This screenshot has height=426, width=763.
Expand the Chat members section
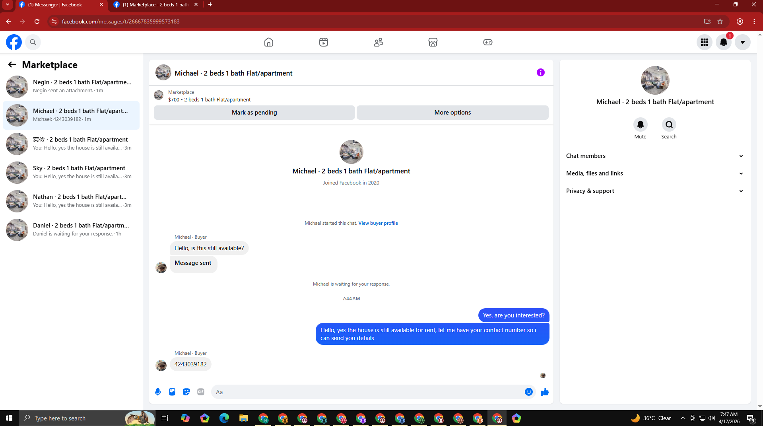pos(655,156)
